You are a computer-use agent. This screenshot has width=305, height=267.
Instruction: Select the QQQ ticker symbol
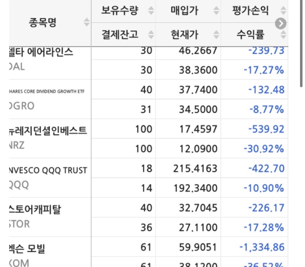tap(19, 185)
